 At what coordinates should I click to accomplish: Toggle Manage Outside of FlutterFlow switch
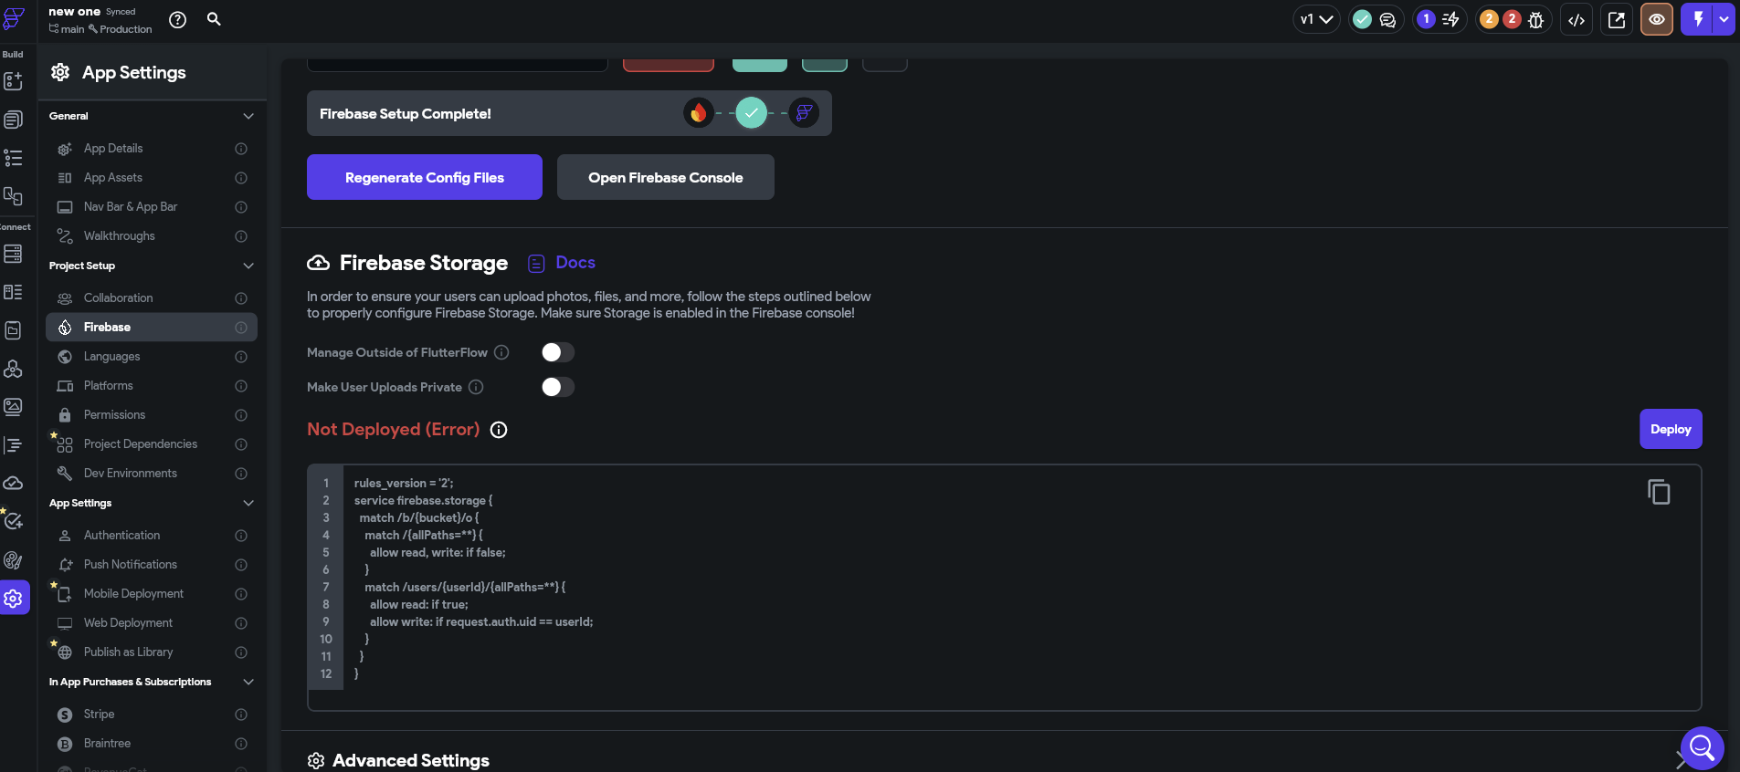(557, 352)
